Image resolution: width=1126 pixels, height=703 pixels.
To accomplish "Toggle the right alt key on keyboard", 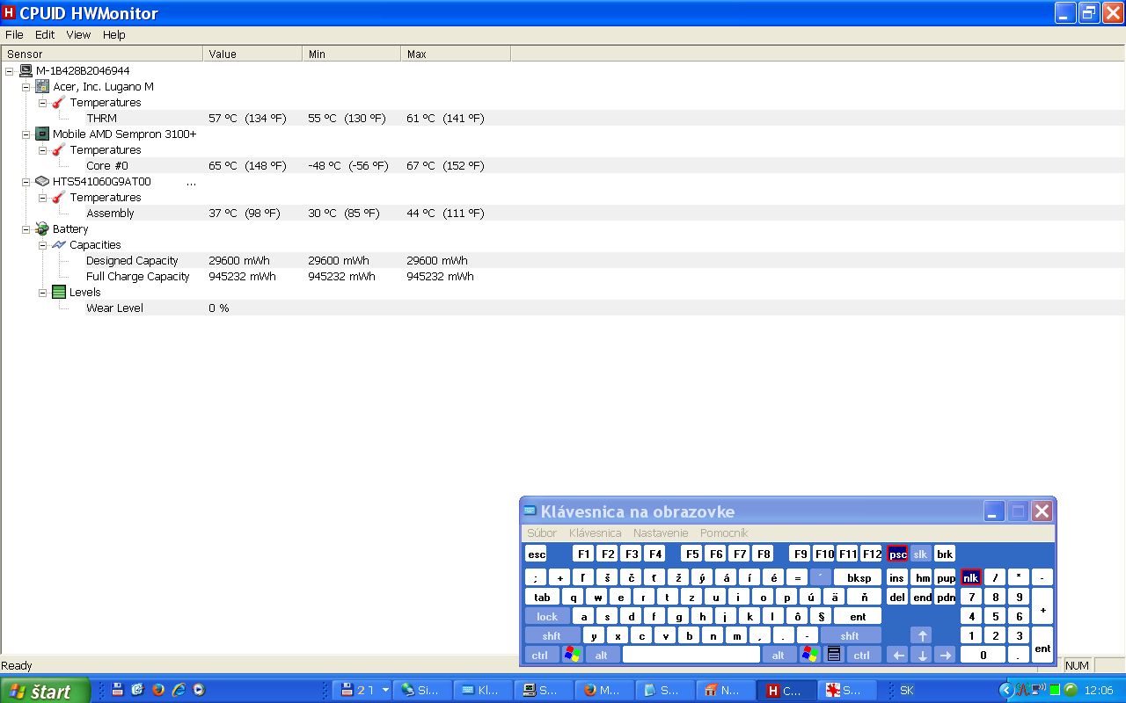I will tap(779, 655).
